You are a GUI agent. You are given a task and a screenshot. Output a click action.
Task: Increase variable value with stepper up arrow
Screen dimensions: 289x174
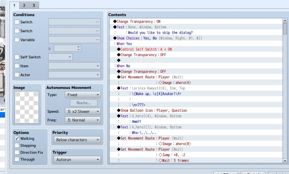click(78, 47)
